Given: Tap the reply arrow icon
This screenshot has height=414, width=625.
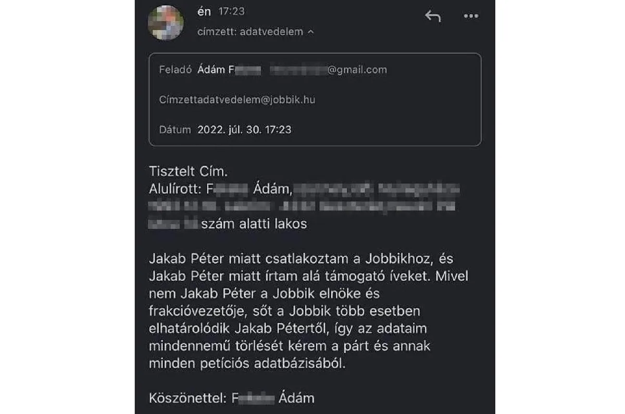Looking at the screenshot, I should 433,16.
